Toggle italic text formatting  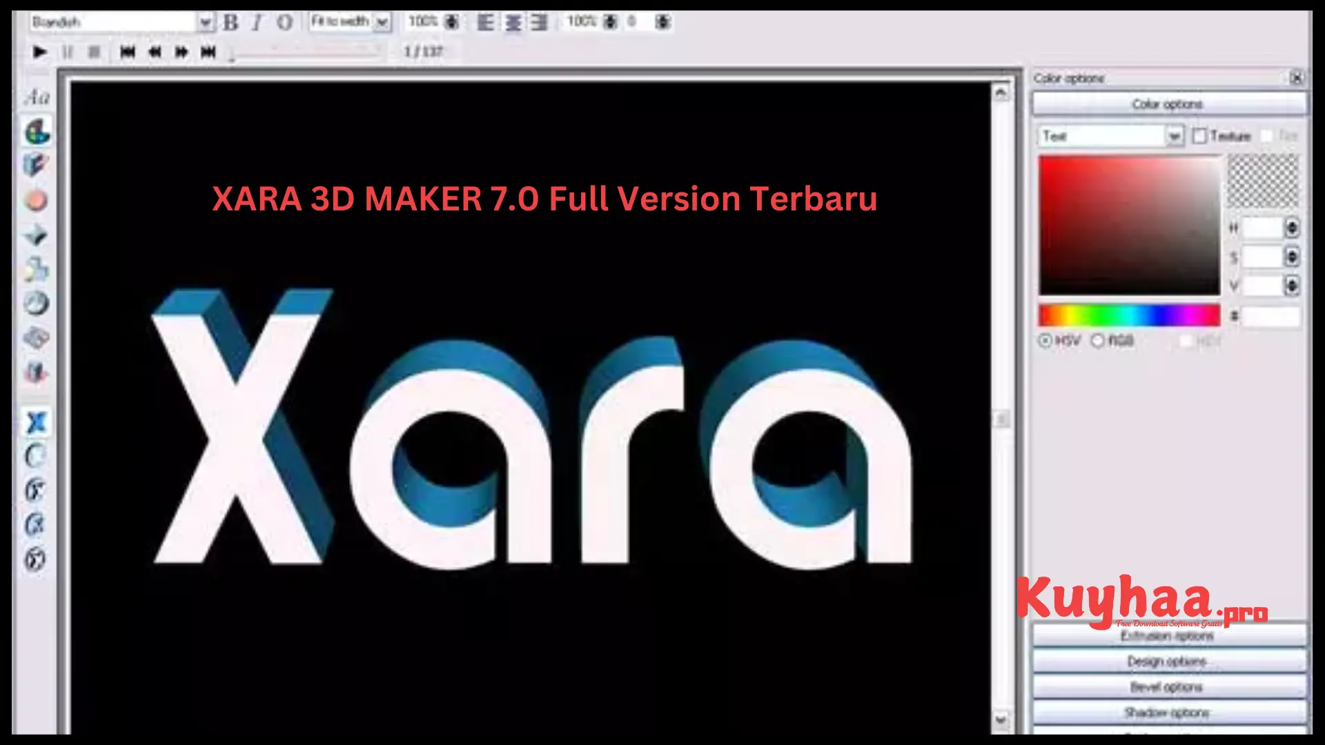tap(257, 22)
